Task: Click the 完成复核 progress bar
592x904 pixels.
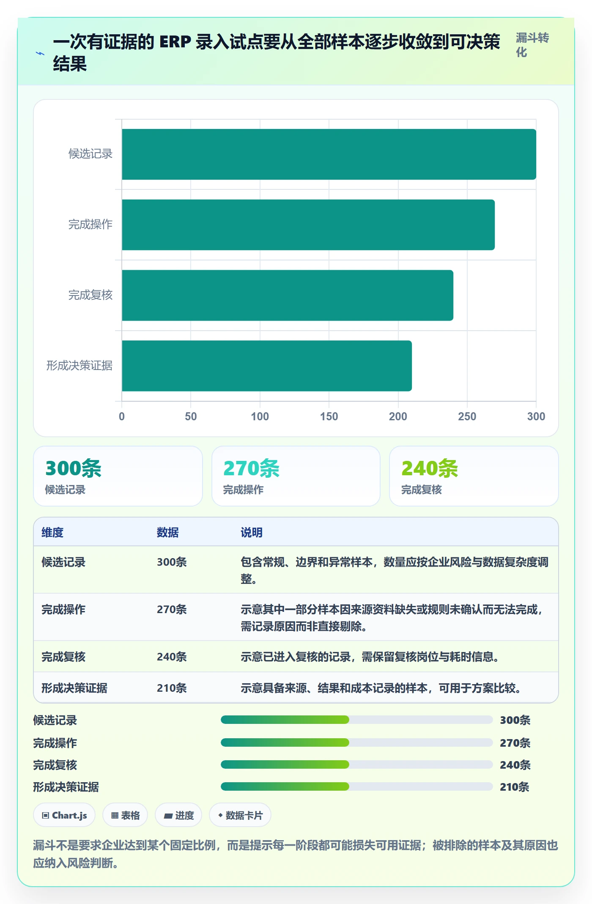Action: (356, 764)
